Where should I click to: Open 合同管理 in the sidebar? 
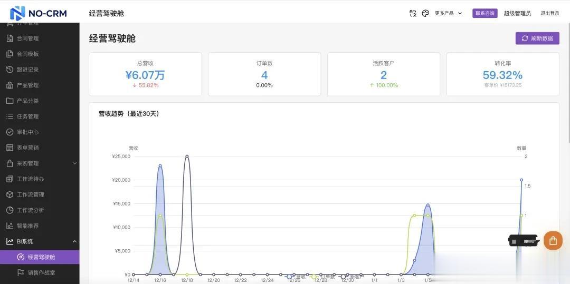[40, 38]
